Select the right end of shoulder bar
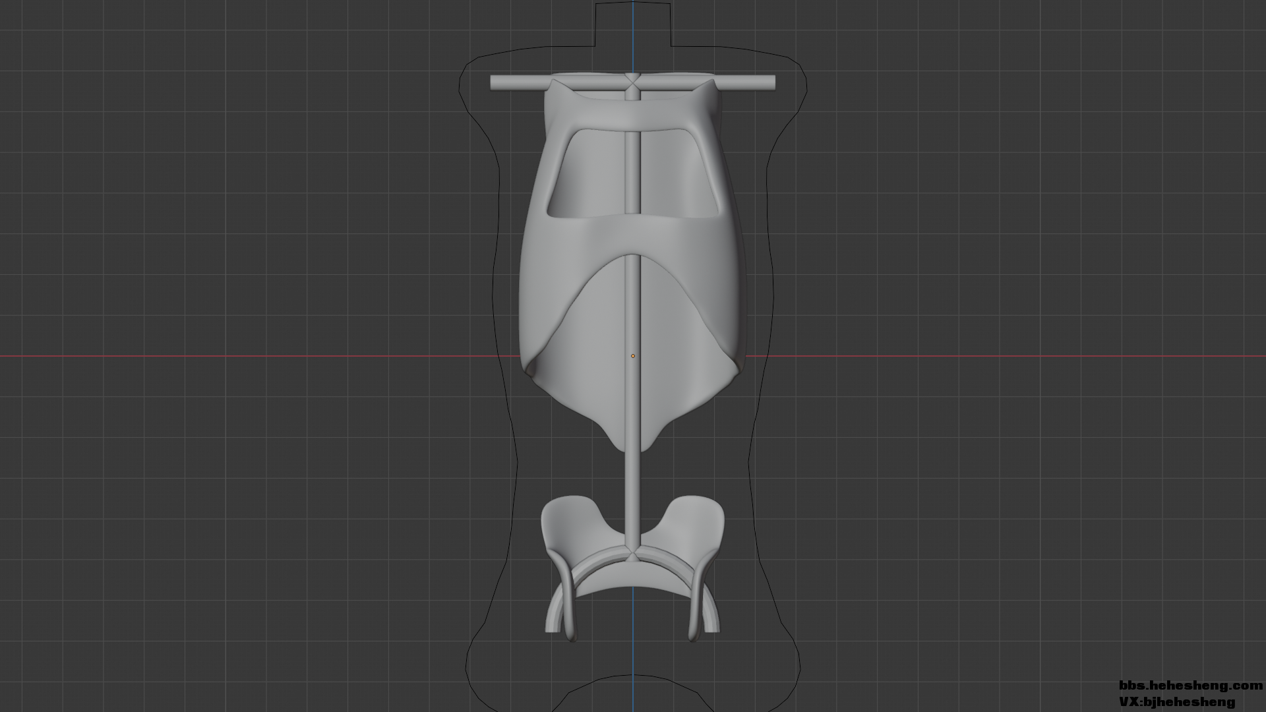The image size is (1266, 712). coord(769,83)
